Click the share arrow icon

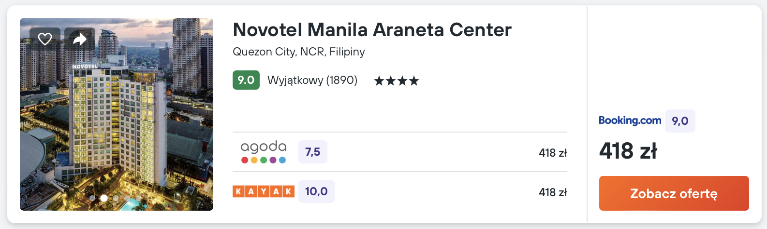click(80, 39)
